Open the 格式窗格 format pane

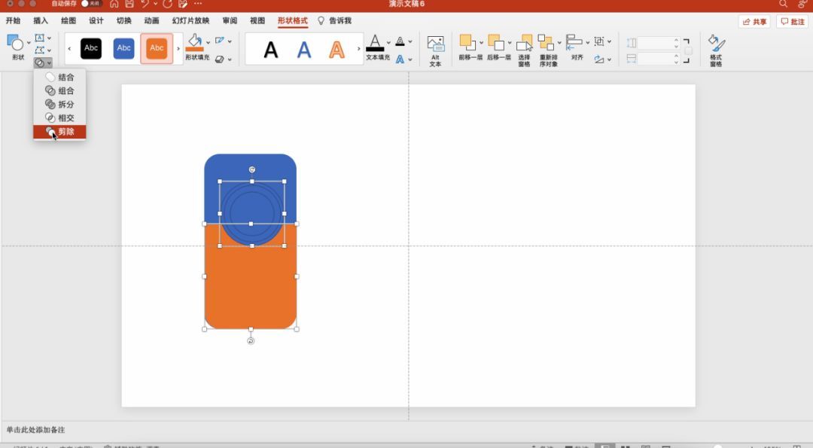click(x=716, y=50)
